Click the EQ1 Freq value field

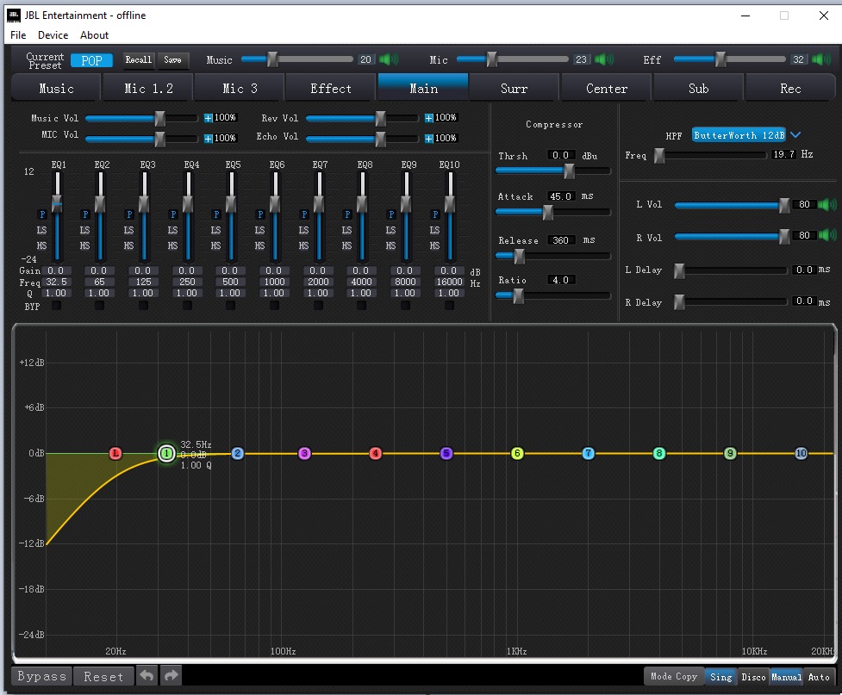[x=57, y=282]
